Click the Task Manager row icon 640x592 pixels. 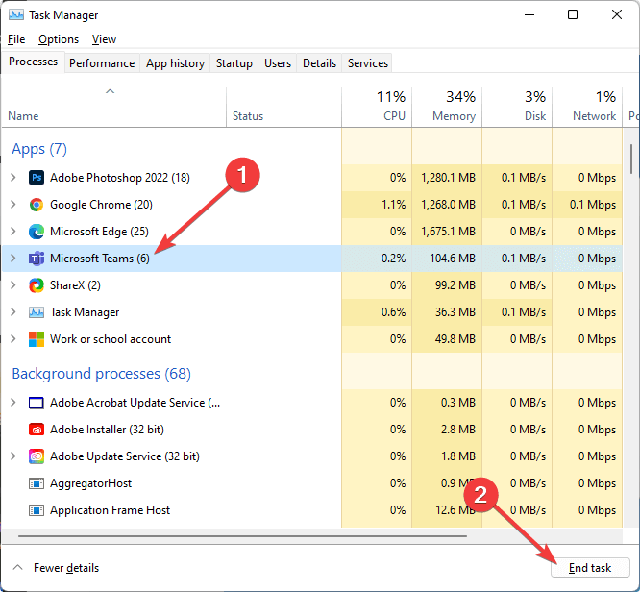click(37, 312)
